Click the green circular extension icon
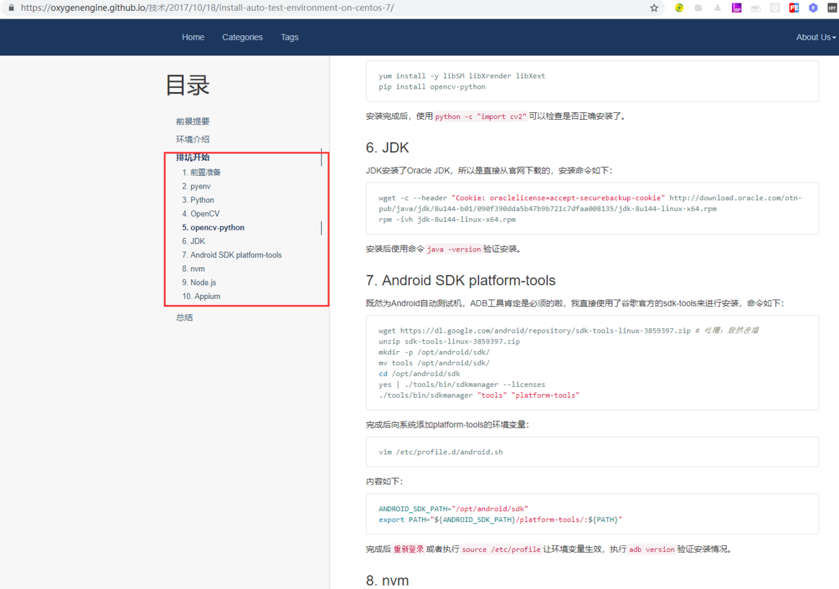 pyautogui.click(x=679, y=8)
